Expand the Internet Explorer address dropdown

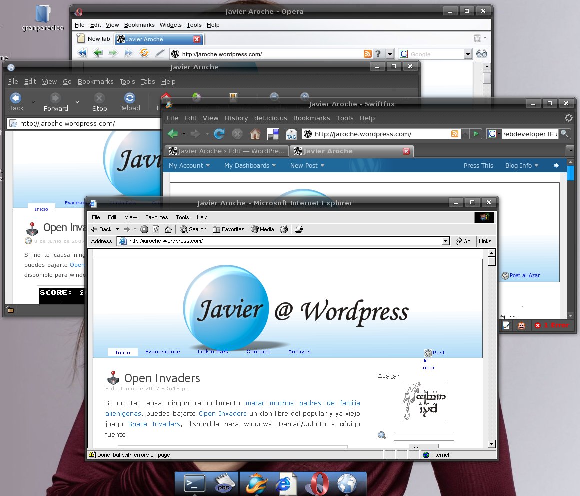(x=446, y=241)
